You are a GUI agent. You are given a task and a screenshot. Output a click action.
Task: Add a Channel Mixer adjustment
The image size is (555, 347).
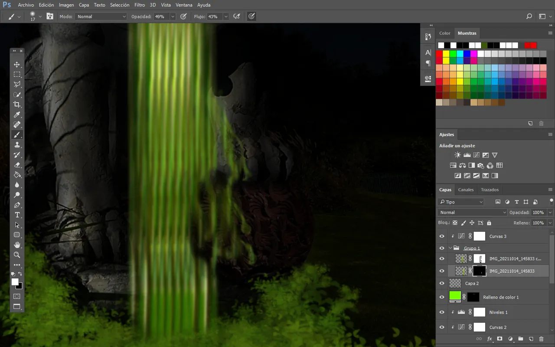490,165
